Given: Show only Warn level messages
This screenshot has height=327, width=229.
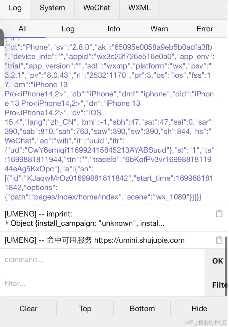Looking at the screenshot, I should click(159, 29).
